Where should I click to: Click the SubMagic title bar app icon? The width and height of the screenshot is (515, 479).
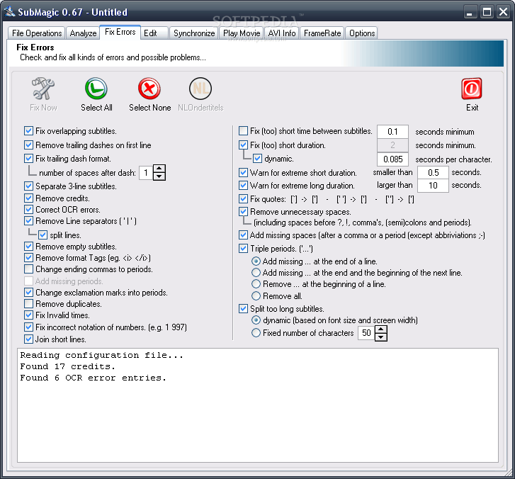click(9, 12)
